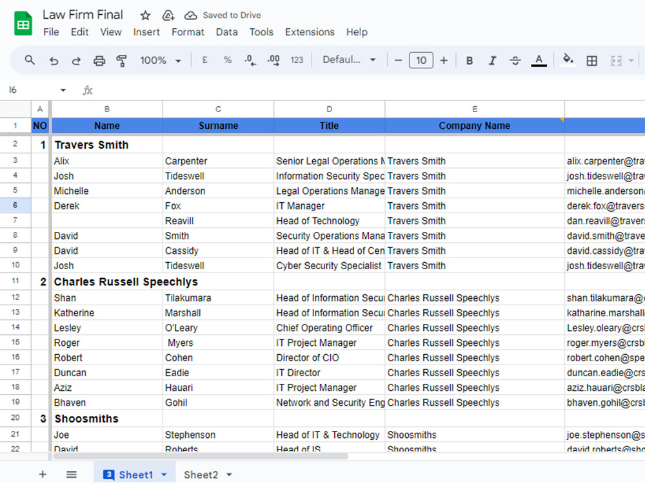645x483 pixels.
Task: Open the Edit menu
Action: point(79,32)
